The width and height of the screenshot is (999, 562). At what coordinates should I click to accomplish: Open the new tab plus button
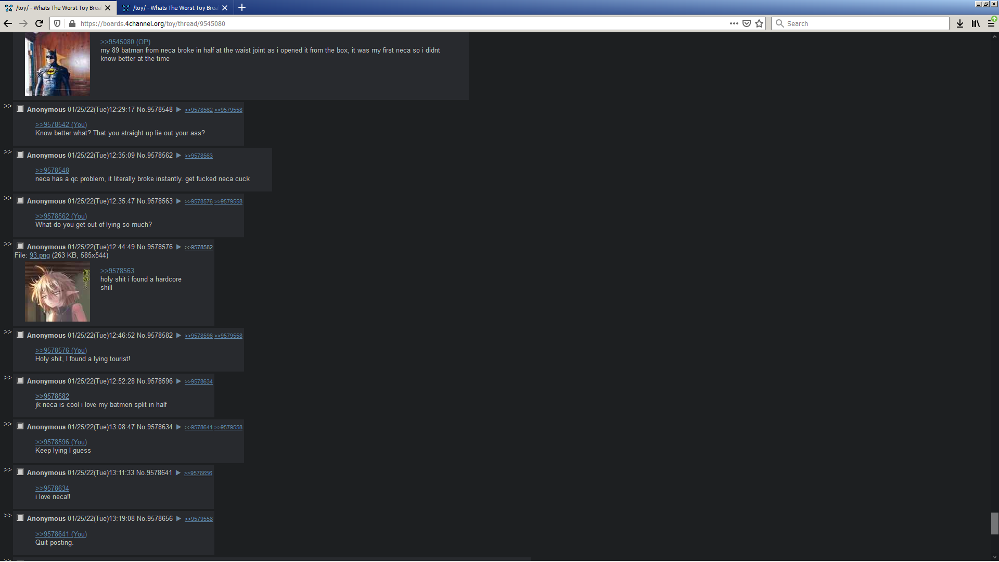tap(242, 8)
